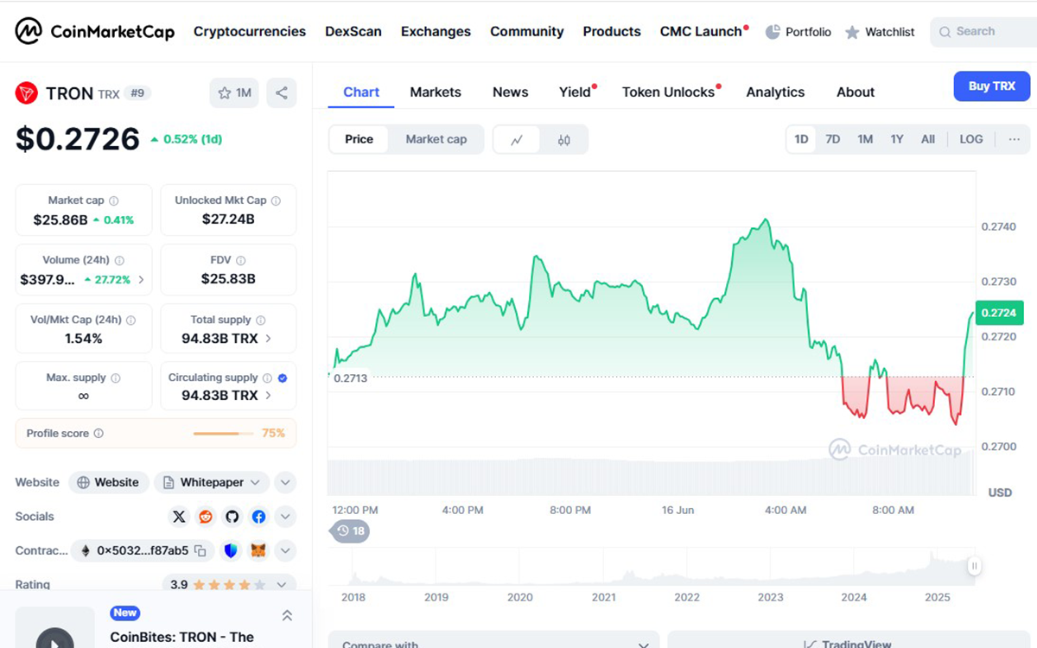Open the Analytics tab
Screen dimensions: 1037x648
point(775,92)
